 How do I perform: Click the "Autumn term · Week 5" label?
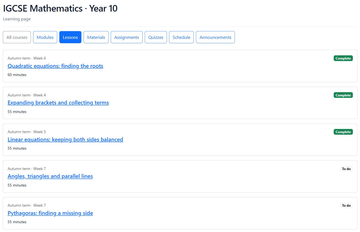(x=27, y=132)
